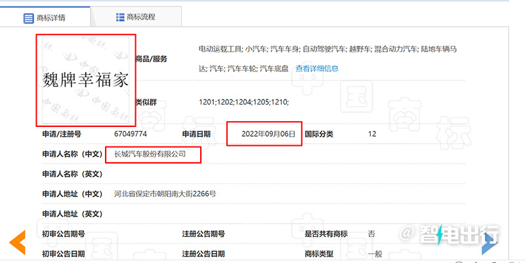The image size is (525, 263).
Task: Open the 查看详细信息 link
Action: click(x=317, y=69)
